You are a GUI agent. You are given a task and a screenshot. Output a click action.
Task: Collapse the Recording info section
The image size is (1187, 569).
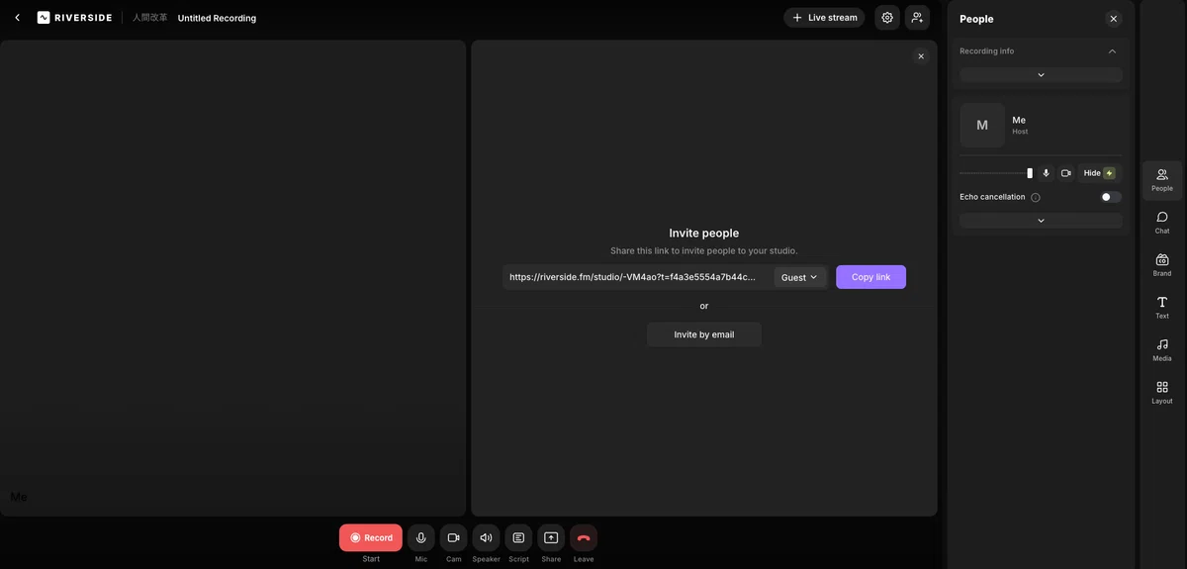point(1112,51)
